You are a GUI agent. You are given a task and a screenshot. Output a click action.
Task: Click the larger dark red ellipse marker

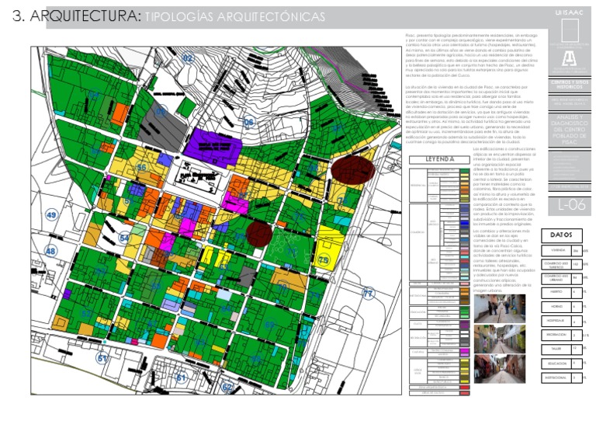[x=353, y=169]
